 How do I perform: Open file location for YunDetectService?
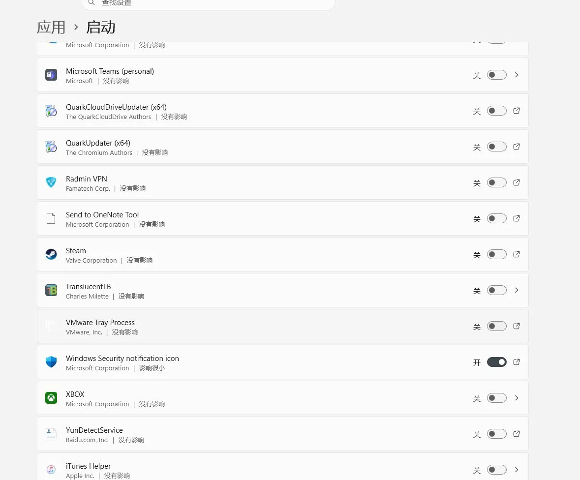pos(517,433)
